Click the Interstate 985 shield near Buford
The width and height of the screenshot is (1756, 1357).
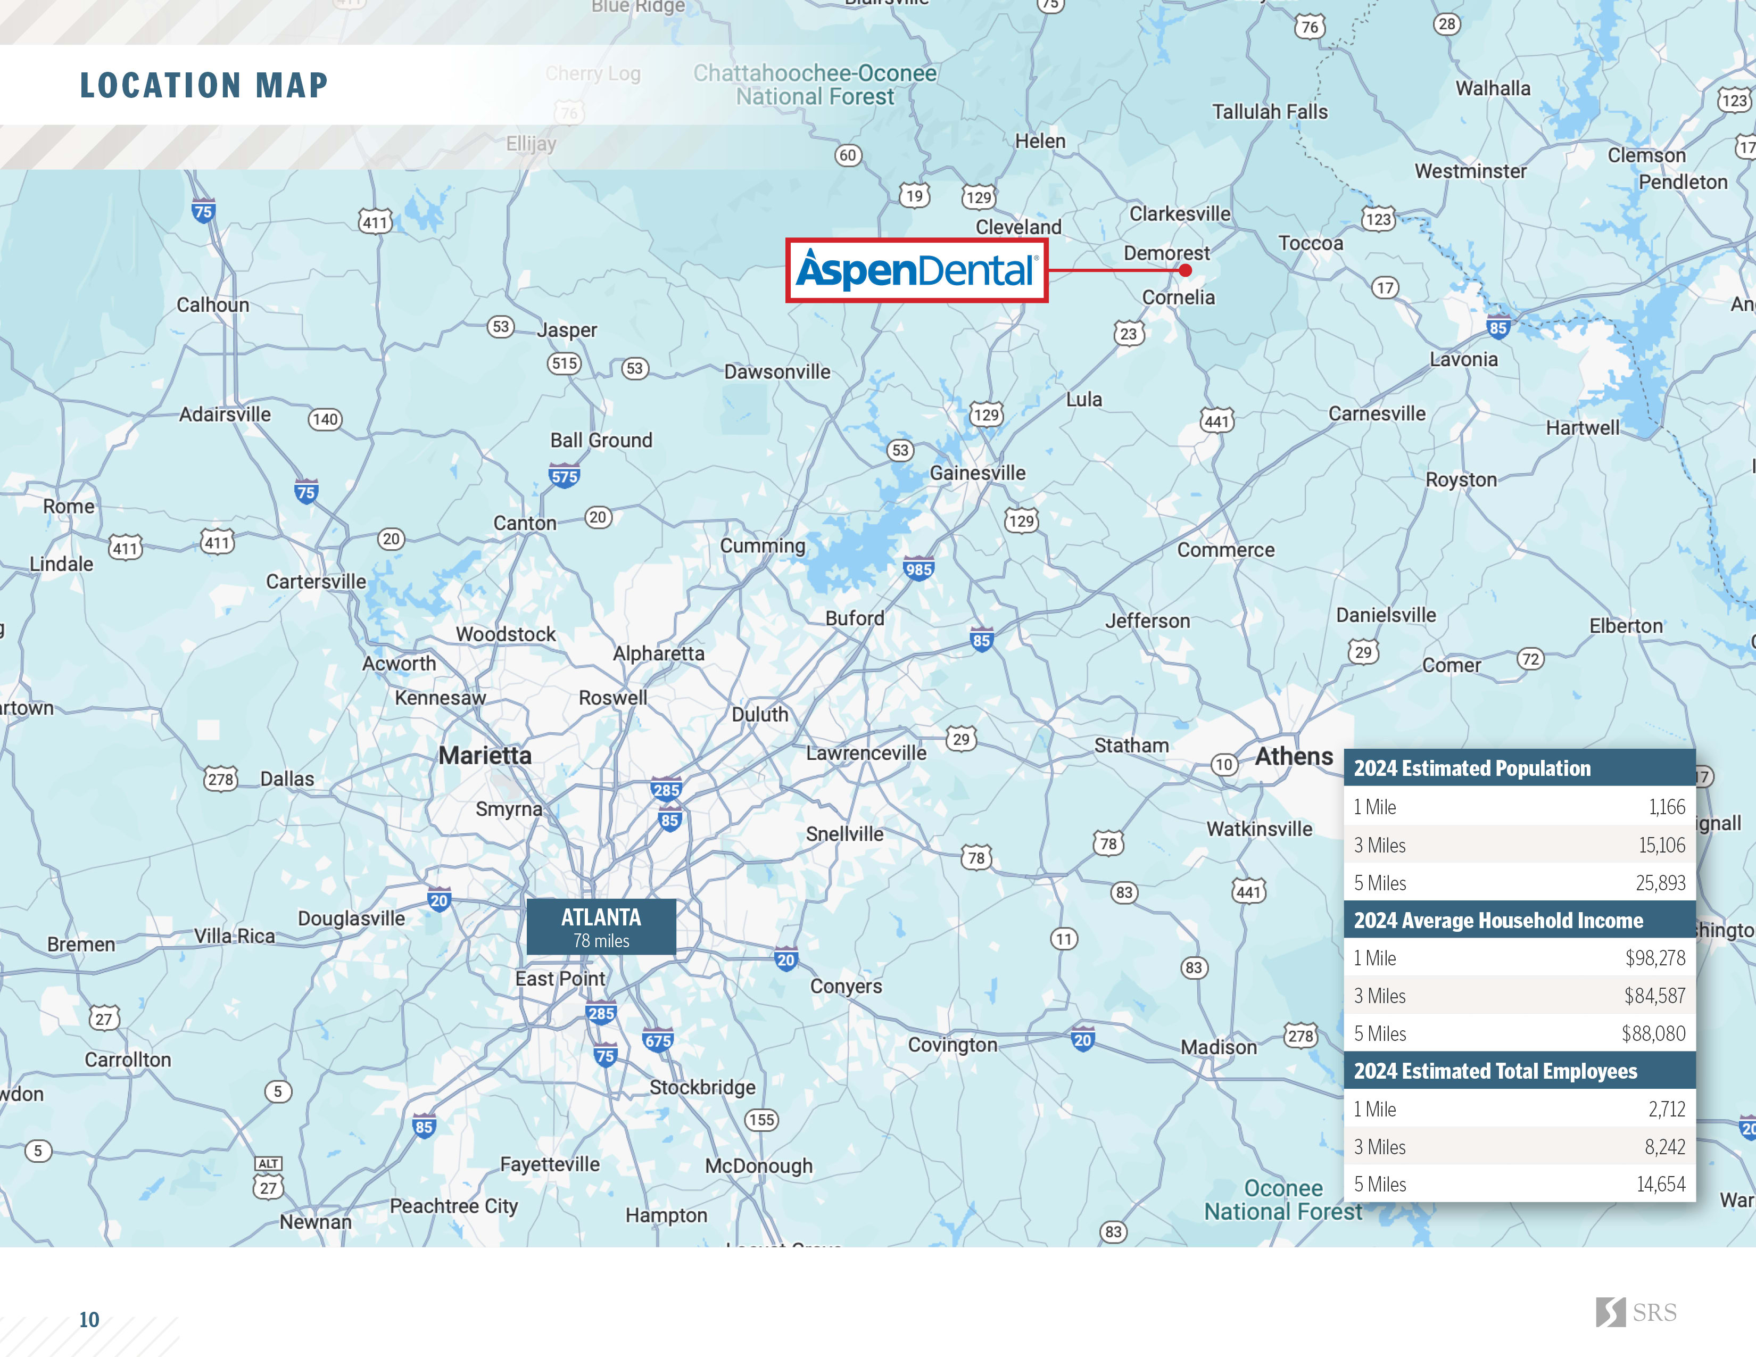click(x=918, y=568)
